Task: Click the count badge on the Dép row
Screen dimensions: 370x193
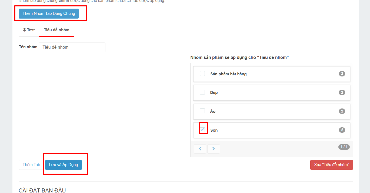Action: coord(342,93)
